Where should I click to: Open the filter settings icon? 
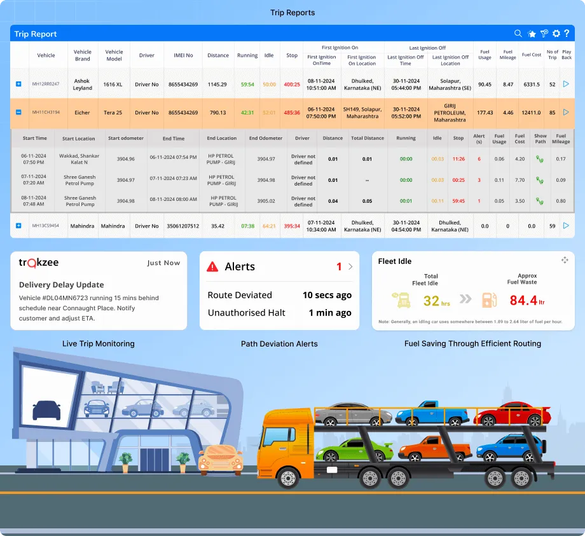544,34
